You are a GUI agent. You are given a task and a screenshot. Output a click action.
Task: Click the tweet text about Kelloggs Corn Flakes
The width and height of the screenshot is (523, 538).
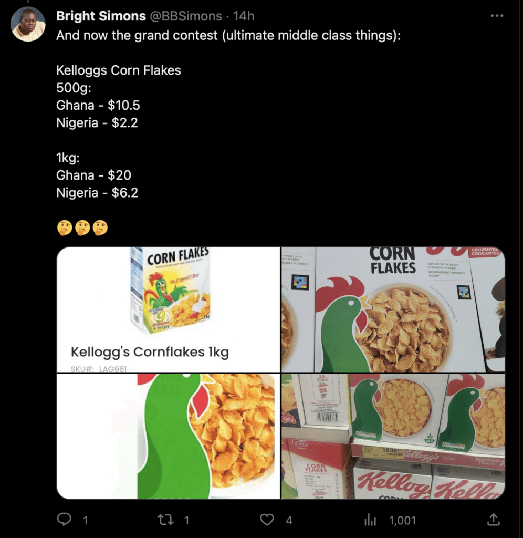[119, 70]
